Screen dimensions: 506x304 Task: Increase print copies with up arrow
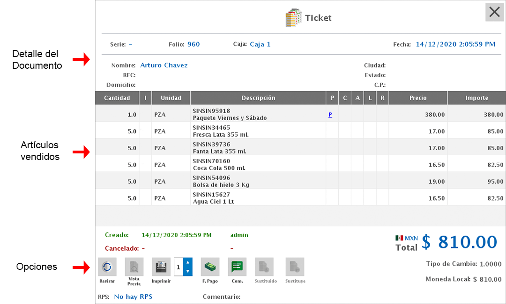(x=188, y=262)
